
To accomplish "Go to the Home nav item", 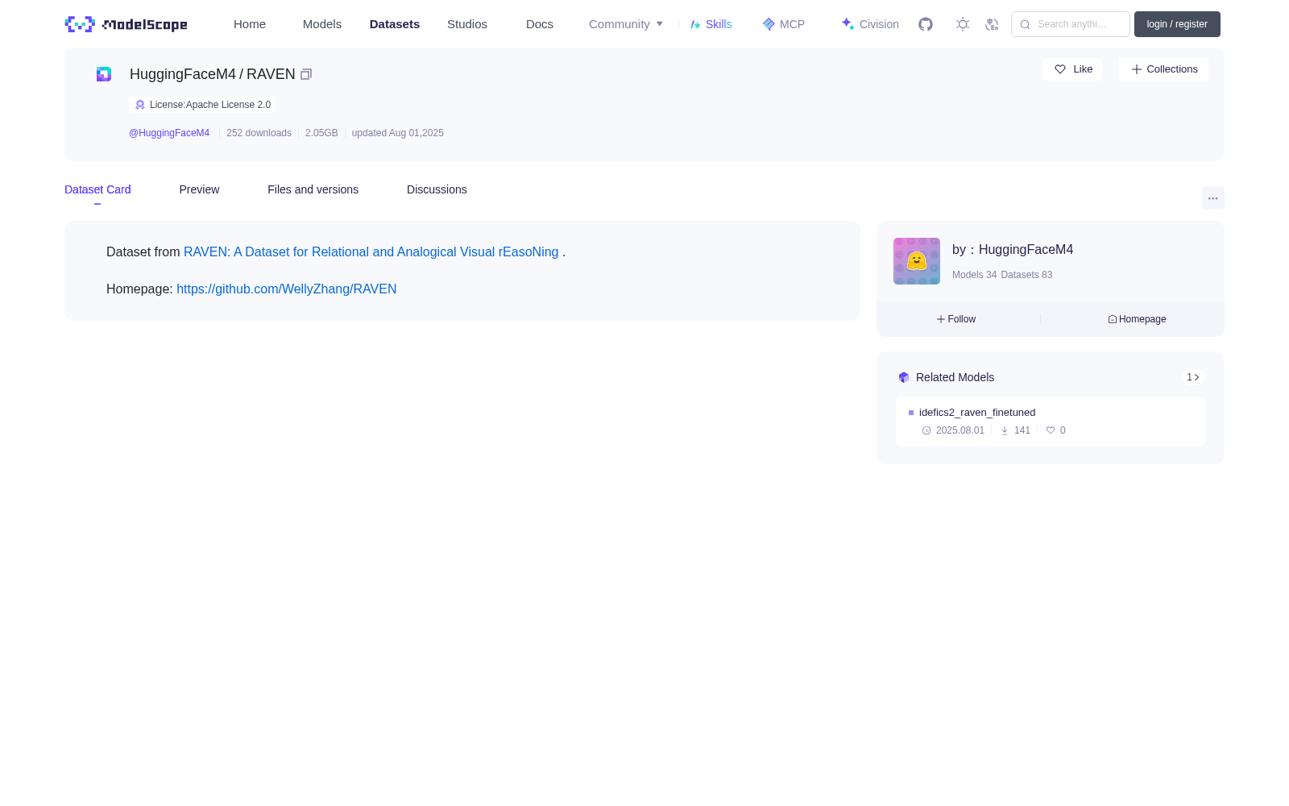I will click(x=250, y=24).
